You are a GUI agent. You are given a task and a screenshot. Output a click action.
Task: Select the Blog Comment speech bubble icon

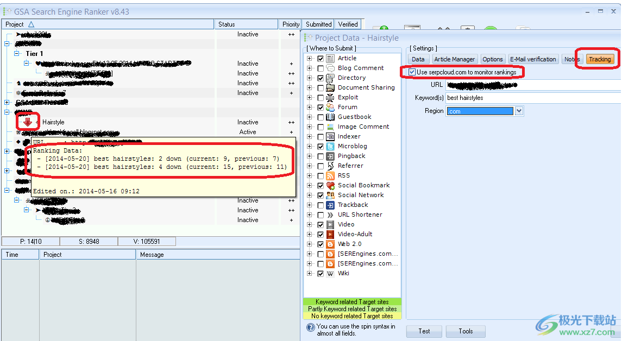coord(330,68)
